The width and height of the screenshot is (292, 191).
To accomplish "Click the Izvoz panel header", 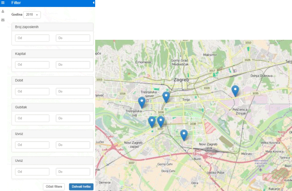I will pos(53,134).
